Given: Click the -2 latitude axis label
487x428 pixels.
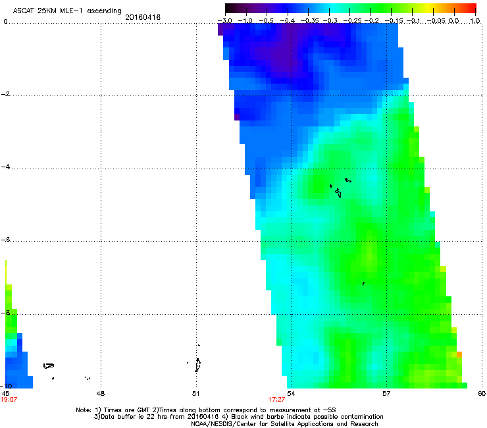Looking at the screenshot, I should click(5, 94).
